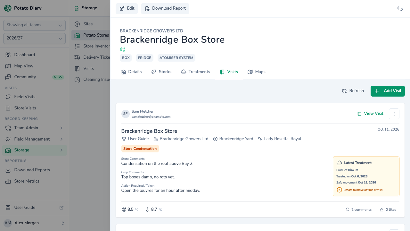Click the back arrow icon at top right
The image size is (410, 231).
pyautogui.click(x=400, y=9)
